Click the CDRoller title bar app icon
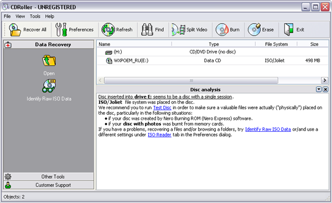Screen dimensions: 332x203 click(6, 7)
